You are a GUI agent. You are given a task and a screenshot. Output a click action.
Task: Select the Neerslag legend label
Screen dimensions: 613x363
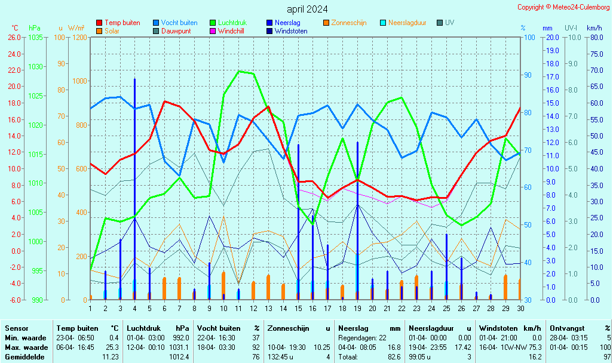pyautogui.click(x=287, y=23)
